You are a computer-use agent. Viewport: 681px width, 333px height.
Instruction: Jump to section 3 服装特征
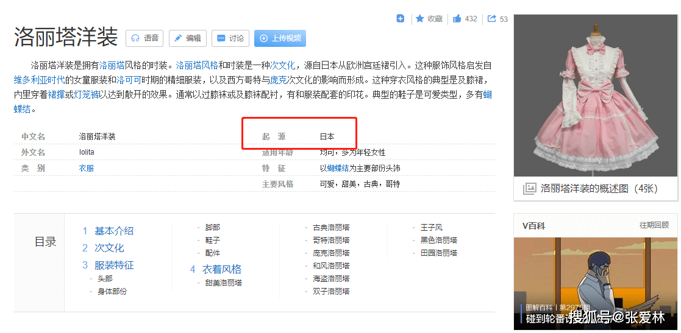point(113,265)
